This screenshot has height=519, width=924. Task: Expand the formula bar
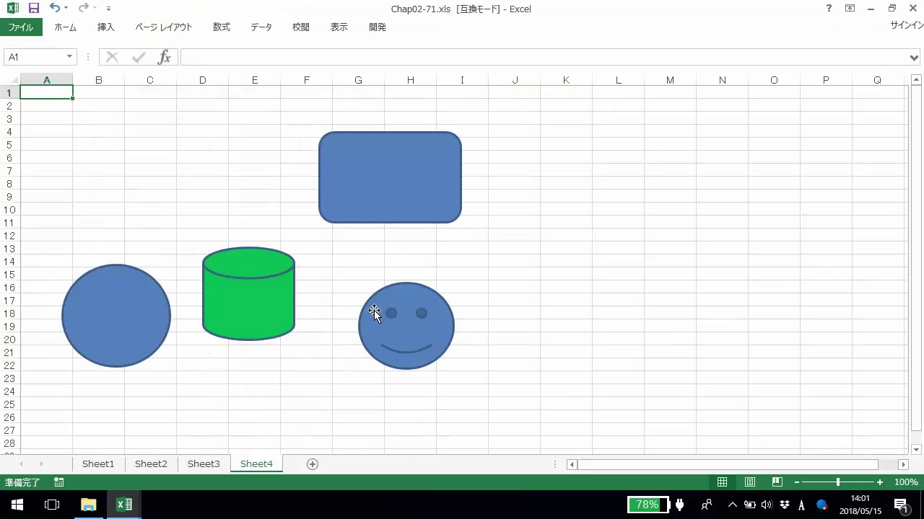coord(915,57)
